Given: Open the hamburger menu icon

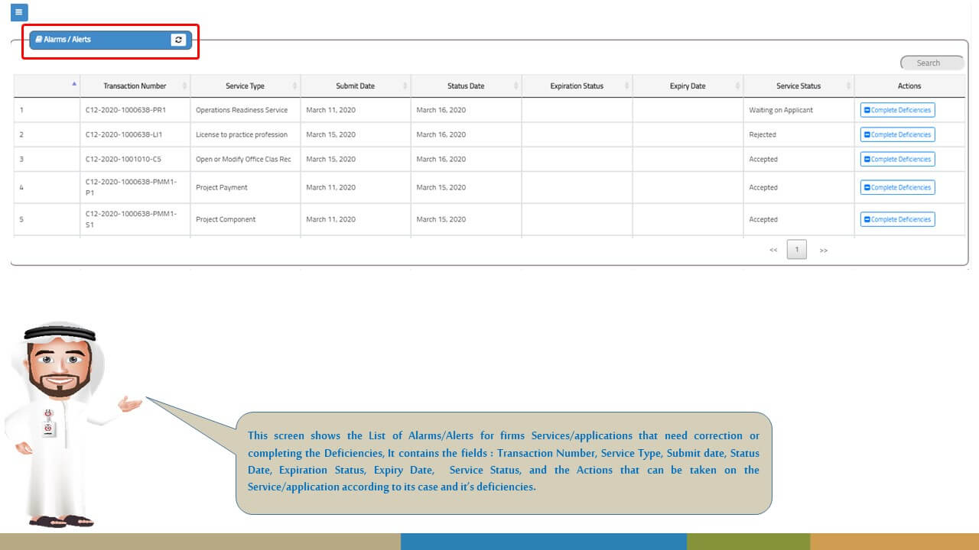Looking at the screenshot, I should [x=19, y=12].
